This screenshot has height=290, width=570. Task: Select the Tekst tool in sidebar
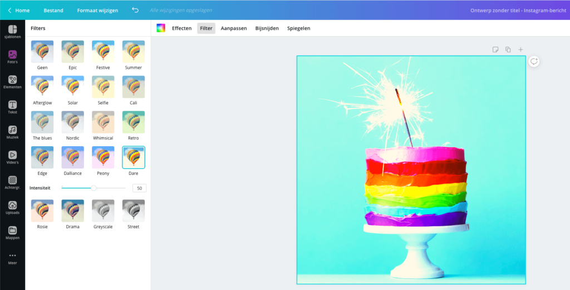click(x=12, y=107)
